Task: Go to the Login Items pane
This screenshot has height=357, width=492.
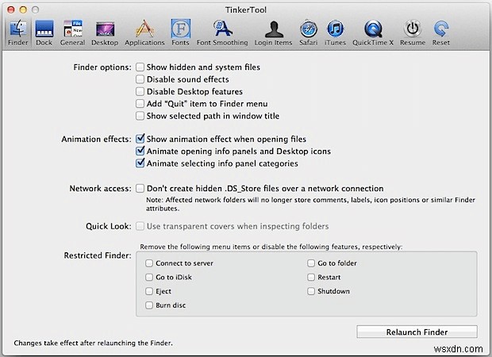Action: click(x=273, y=33)
